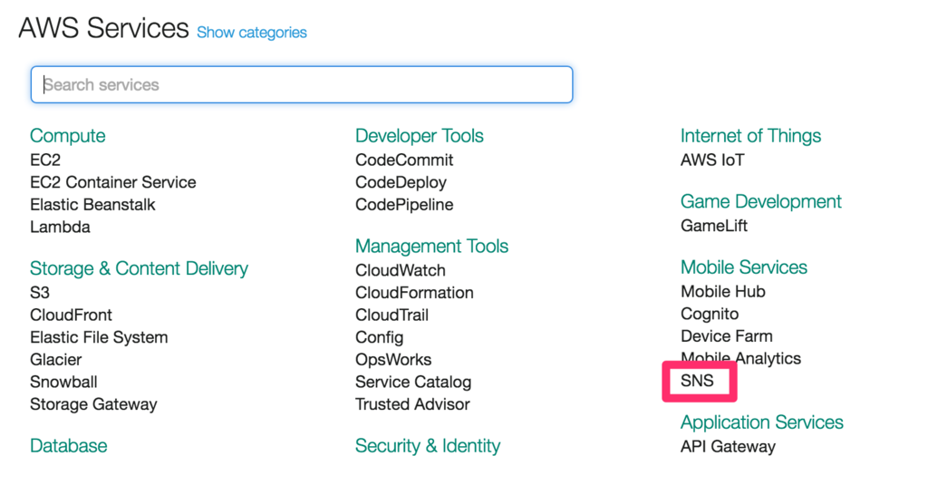Click the Application Services heading
The image size is (928, 485).
762,422
